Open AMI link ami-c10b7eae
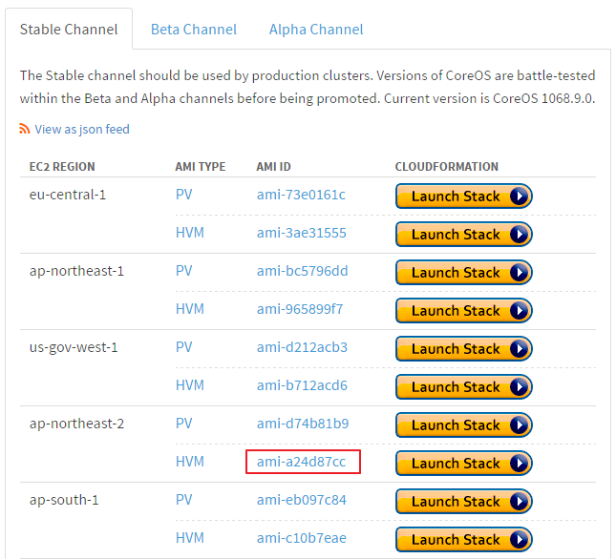The width and height of the screenshot is (616, 559). tap(302, 538)
